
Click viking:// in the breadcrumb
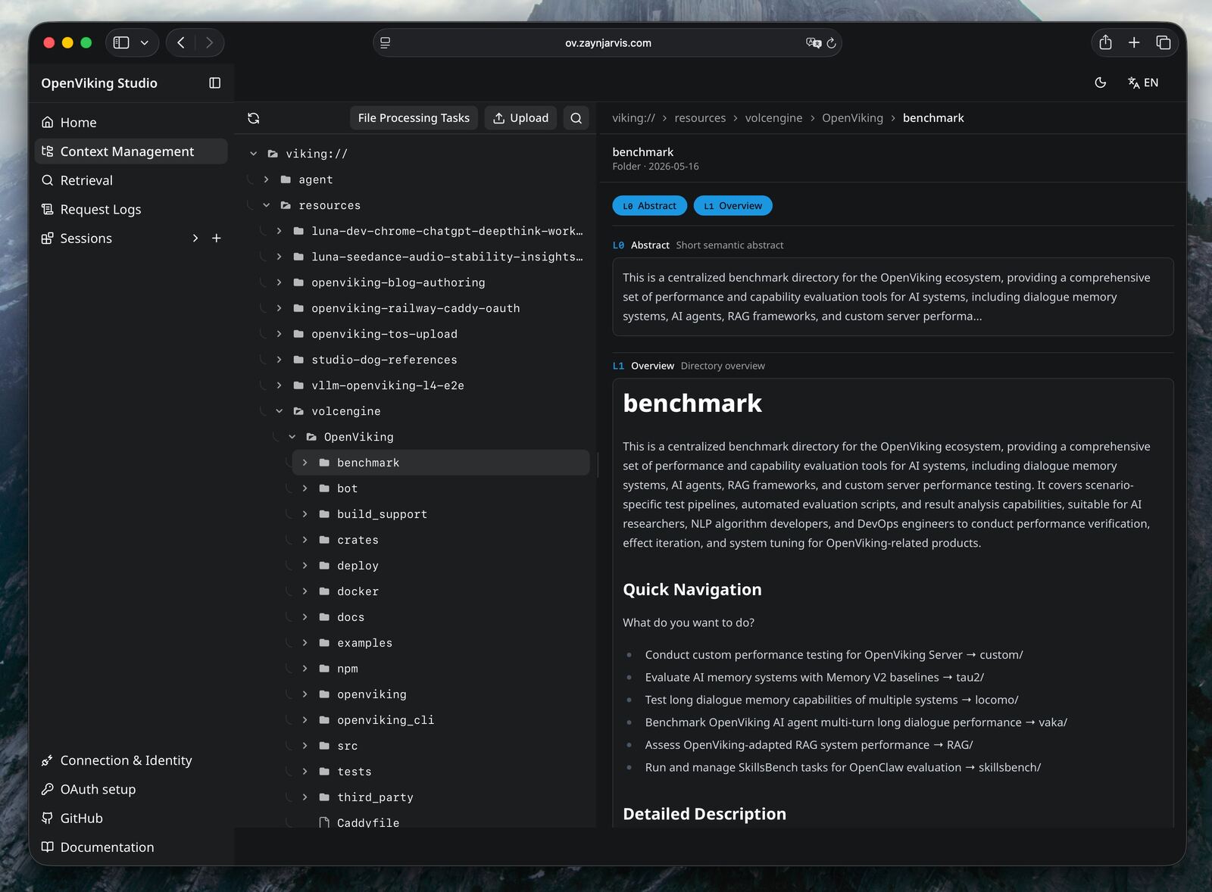click(x=633, y=118)
